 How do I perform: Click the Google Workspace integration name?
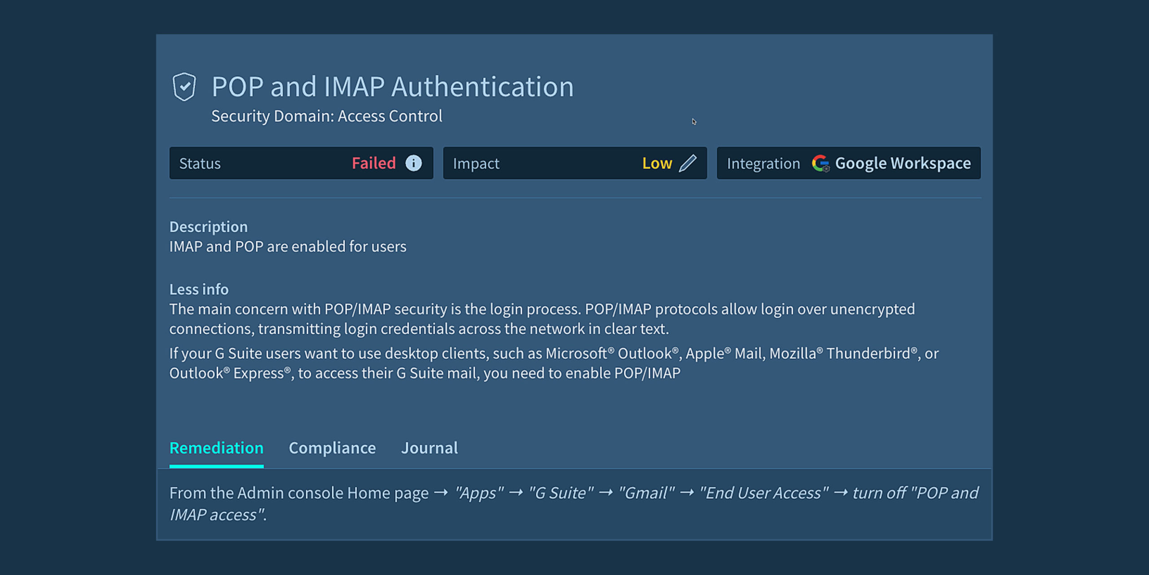point(903,163)
